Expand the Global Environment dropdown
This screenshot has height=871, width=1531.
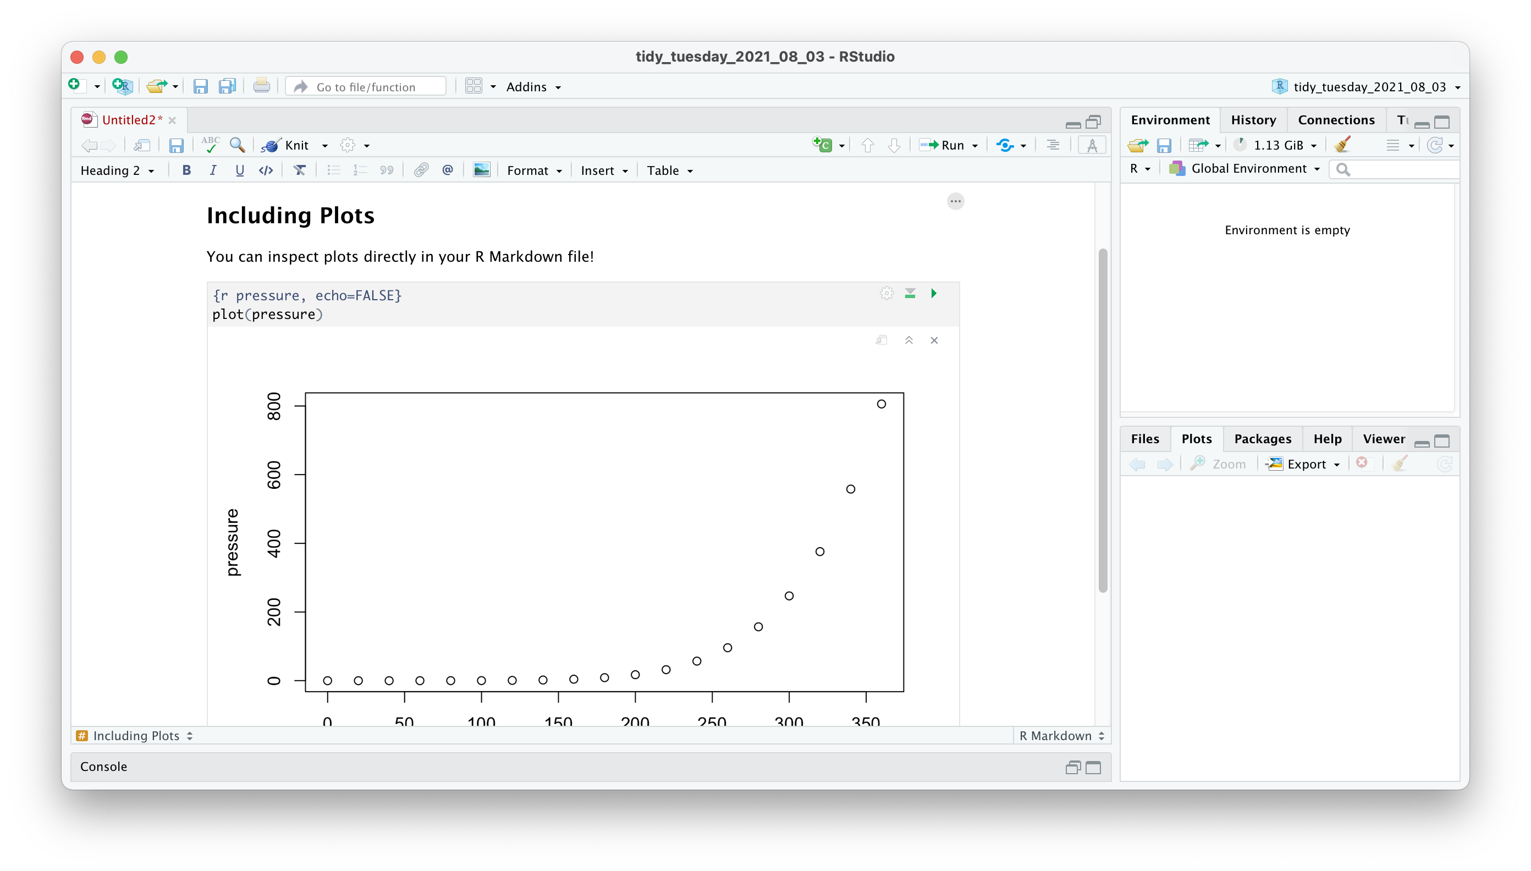[x=1247, y=169]
